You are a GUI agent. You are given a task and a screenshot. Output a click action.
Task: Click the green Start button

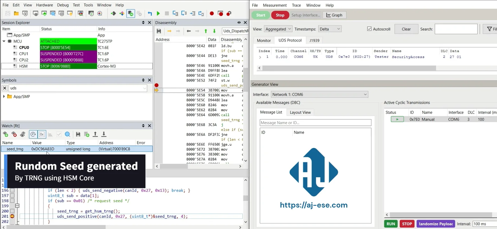pyautogui.click(x=260, y=15)
